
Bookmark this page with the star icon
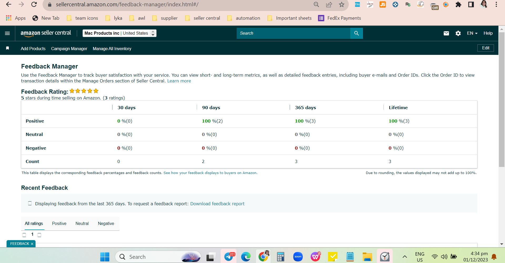click(342, 4)
